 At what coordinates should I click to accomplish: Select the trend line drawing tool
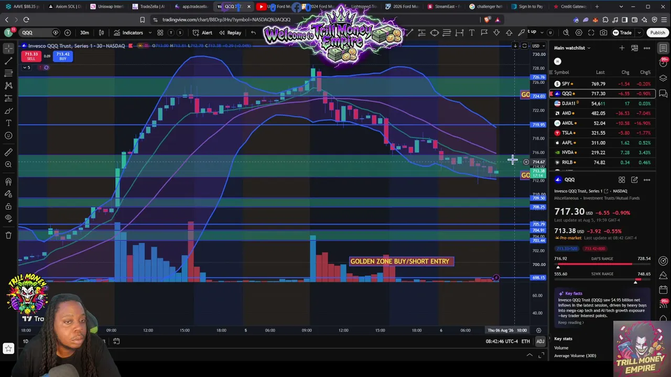[8, 61]
